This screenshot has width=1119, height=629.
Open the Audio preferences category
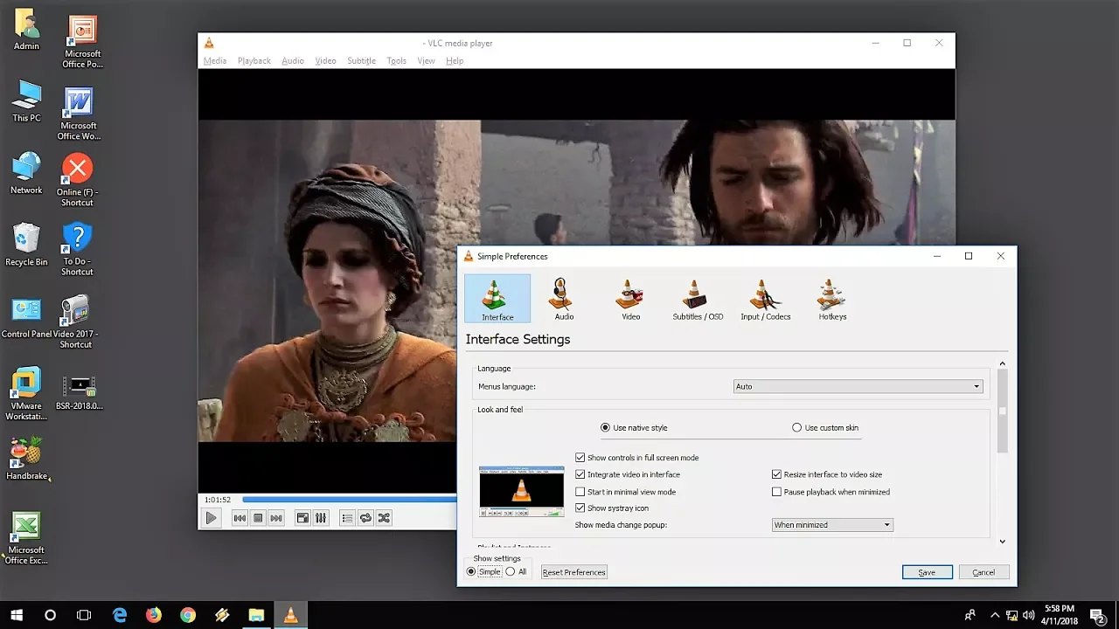point(563,298)
